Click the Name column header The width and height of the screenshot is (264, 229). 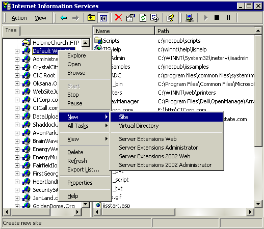point(124,31)
